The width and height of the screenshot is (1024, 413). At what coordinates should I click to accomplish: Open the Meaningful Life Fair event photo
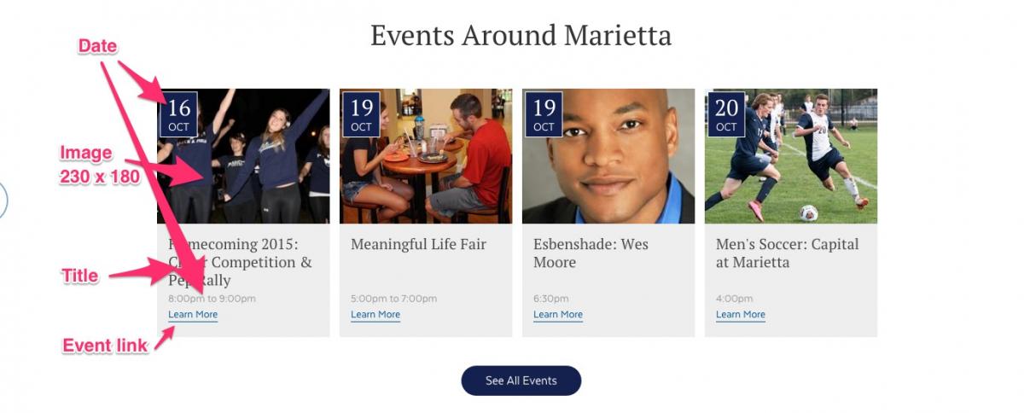(x=426, y=156)
